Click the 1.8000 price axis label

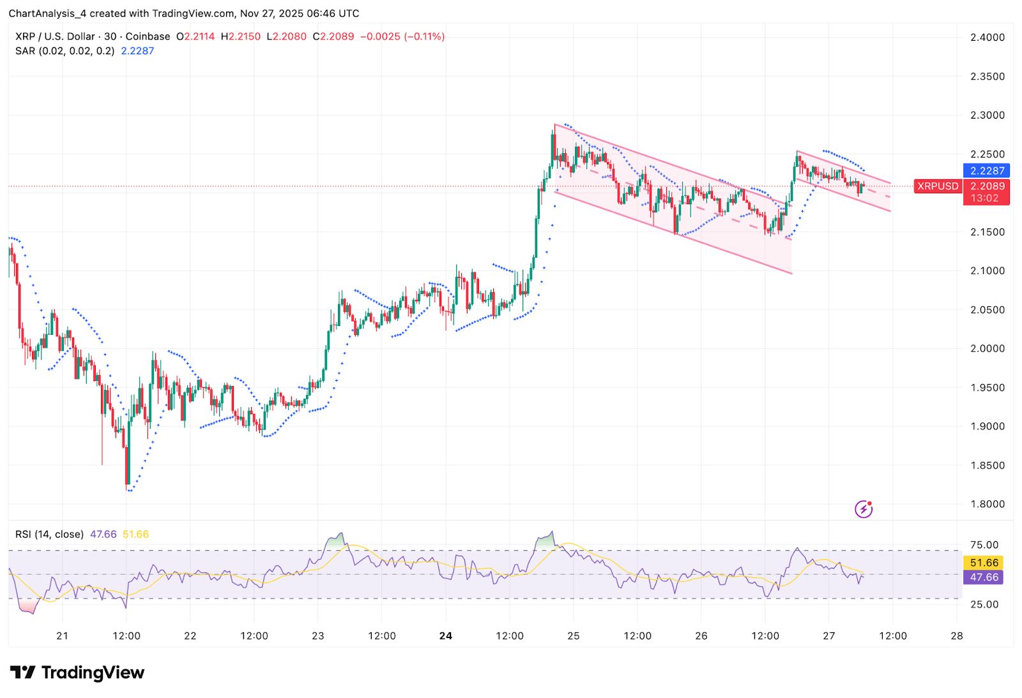987,504
